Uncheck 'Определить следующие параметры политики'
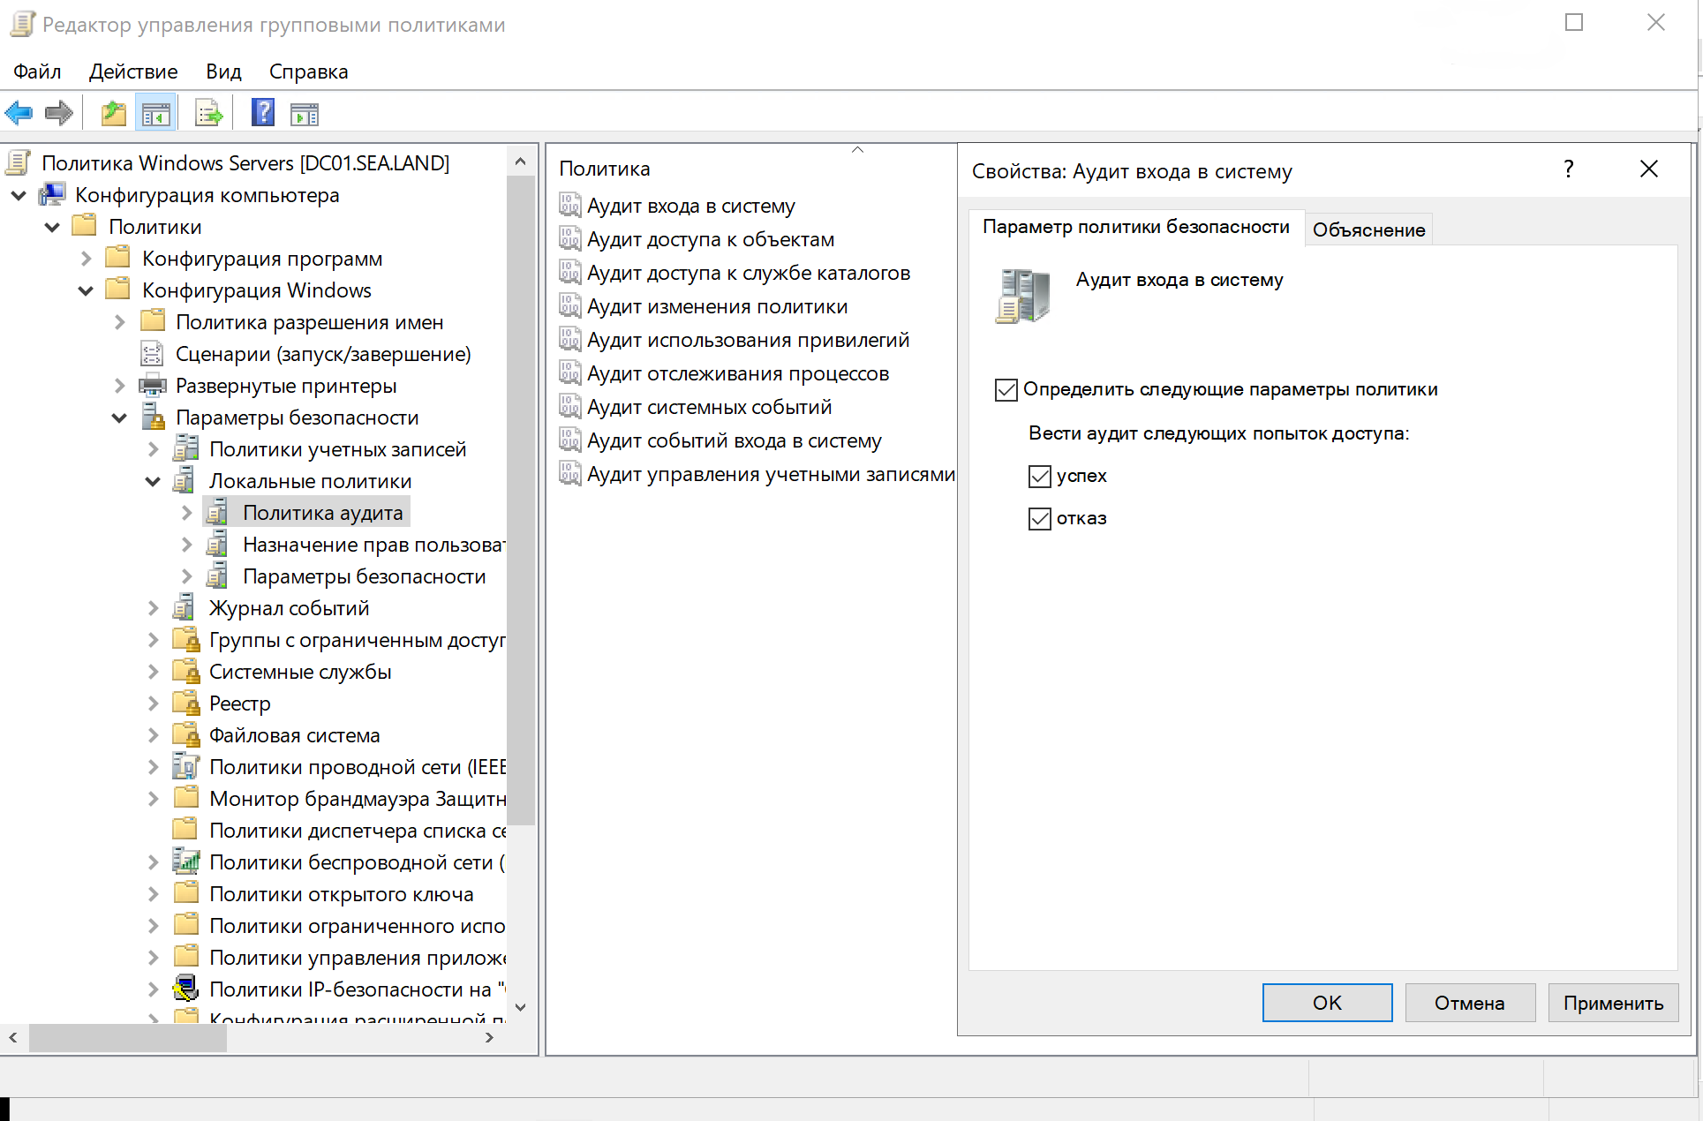Viewport: 1703px width, 1121px height. 1006,389
